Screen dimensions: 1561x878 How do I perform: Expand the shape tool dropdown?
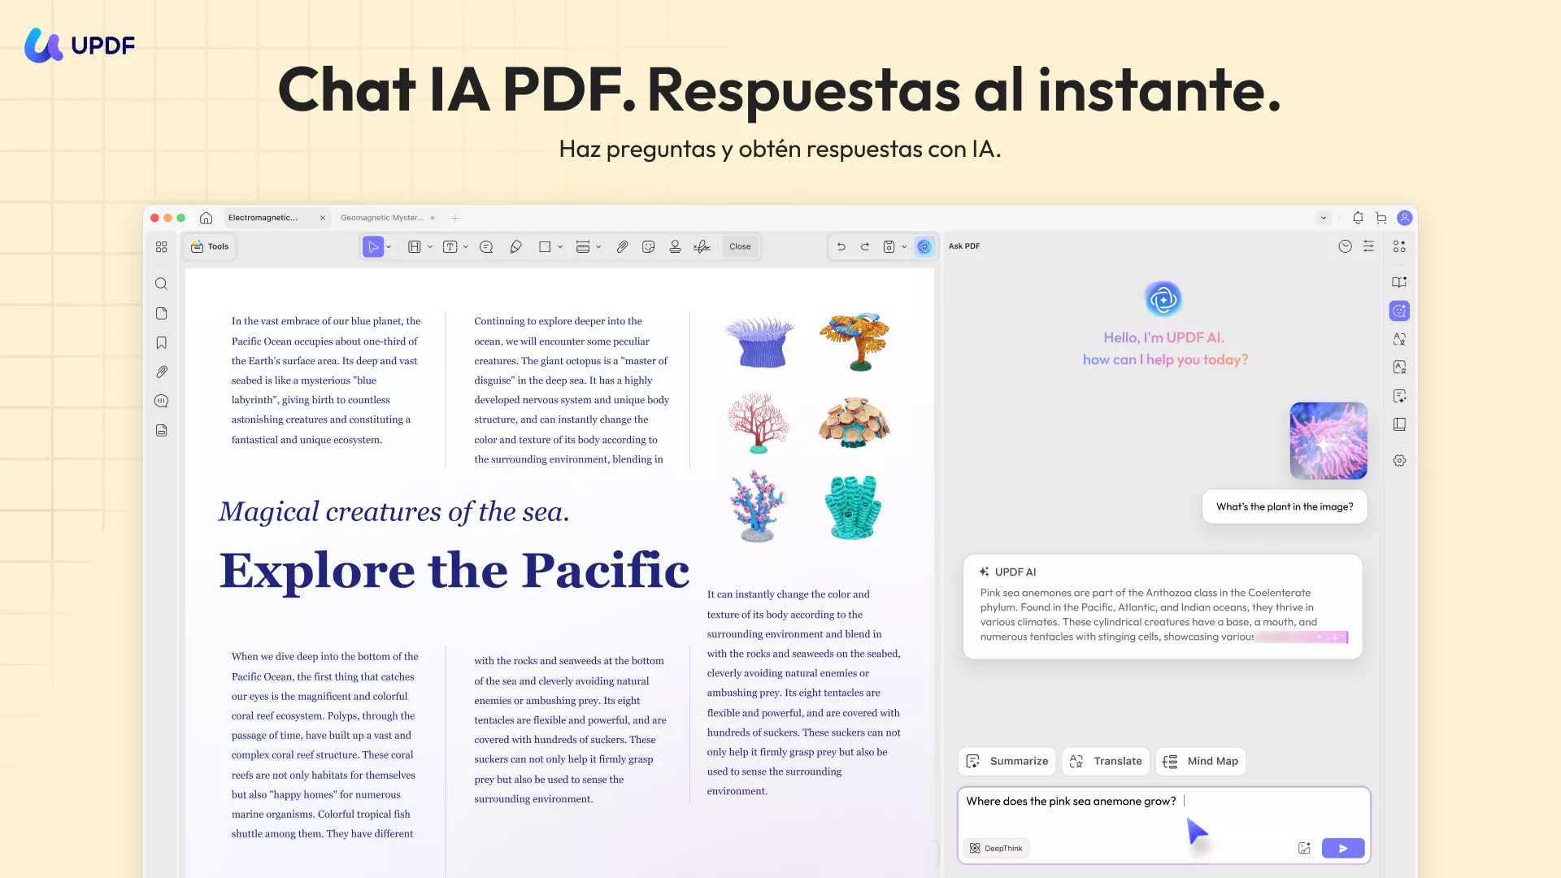559,246
